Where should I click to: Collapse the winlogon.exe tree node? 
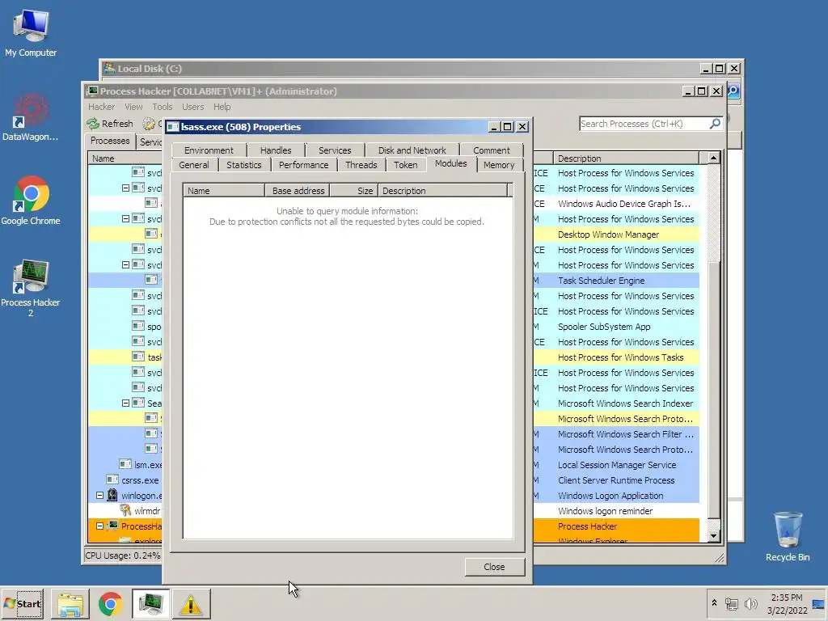(99, 496)
